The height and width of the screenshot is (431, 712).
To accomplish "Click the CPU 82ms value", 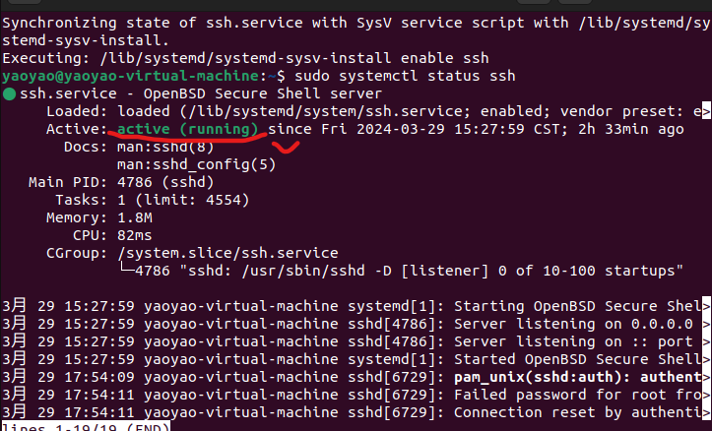I will [x=134, y=235].
